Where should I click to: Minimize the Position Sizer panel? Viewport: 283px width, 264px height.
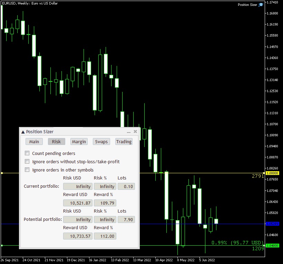[x=129, y=132]
